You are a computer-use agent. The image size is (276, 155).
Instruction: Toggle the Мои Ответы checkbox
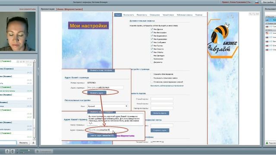click(x=152, y=52)
